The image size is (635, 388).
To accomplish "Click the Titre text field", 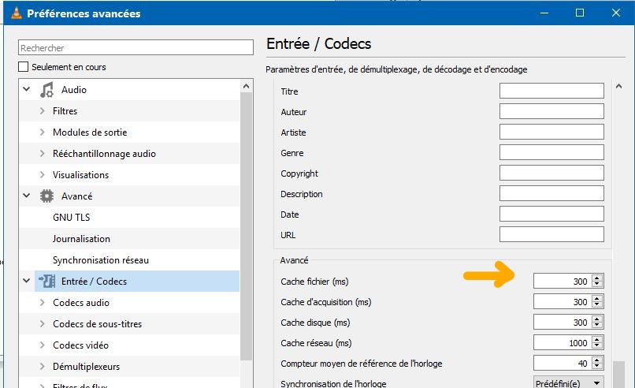I will (x=551, y=91).
